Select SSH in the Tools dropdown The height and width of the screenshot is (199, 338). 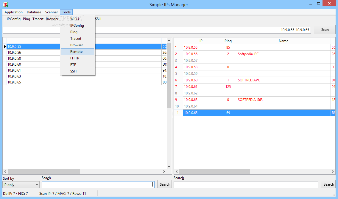(77, 71)
